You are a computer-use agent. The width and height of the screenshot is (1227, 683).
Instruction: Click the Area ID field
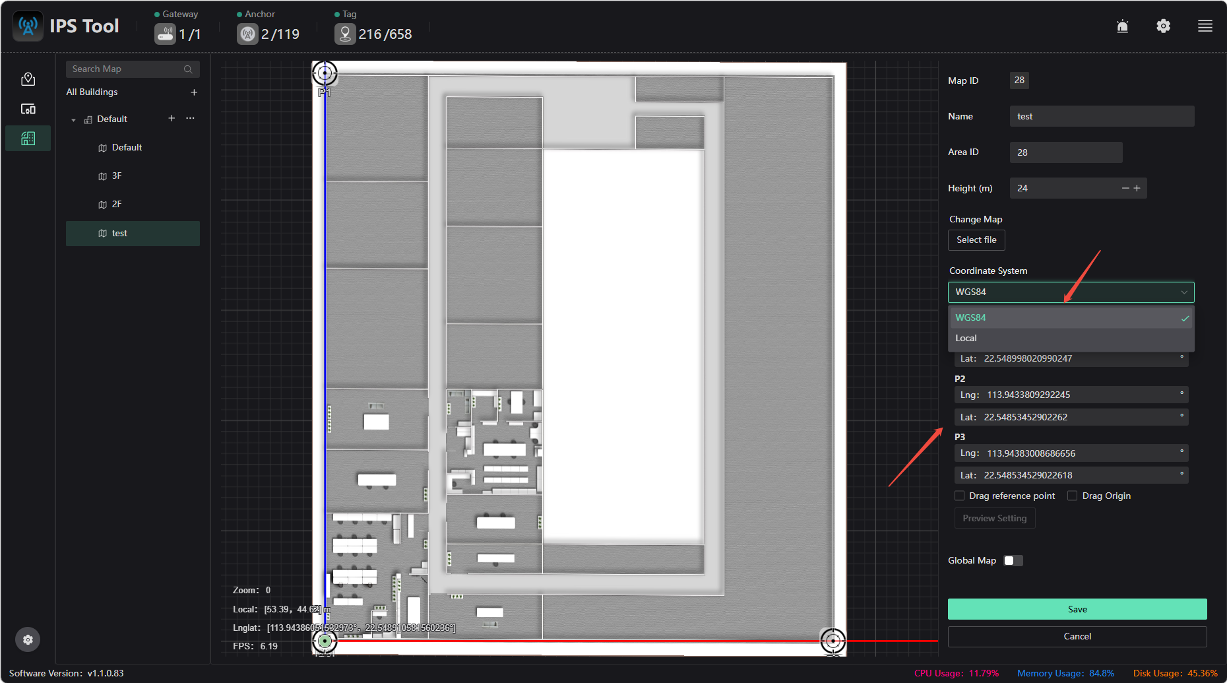pyautogui.click(x=1066, y=152)
